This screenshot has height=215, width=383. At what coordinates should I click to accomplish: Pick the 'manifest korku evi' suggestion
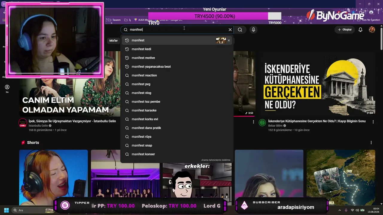(177, 119)
